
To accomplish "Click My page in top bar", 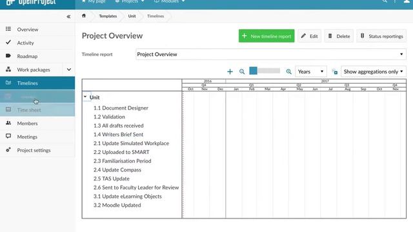I will click(x=94, y=1).
